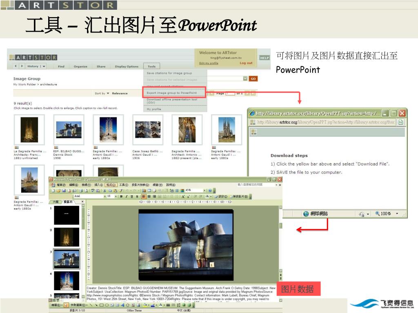Select ESP. BILBAO GUGG thumbnail in results
This screenshot has height=313, width=418.
(69, 130)
